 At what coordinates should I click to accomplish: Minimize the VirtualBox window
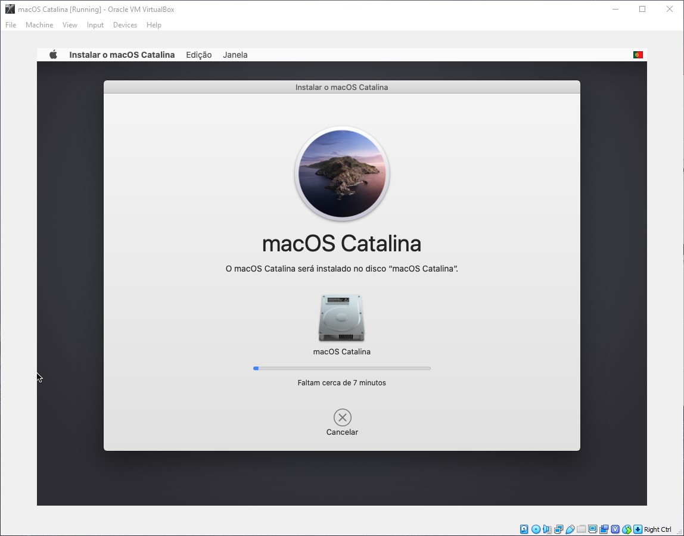pyautogui.click(x=615, y=9)
